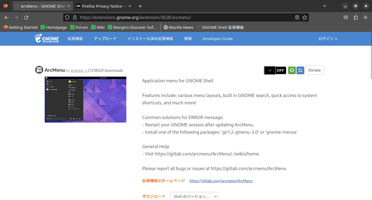Click the '1218529 downloads' text
This screenshot has height=200, width=372.
[106, 71]
